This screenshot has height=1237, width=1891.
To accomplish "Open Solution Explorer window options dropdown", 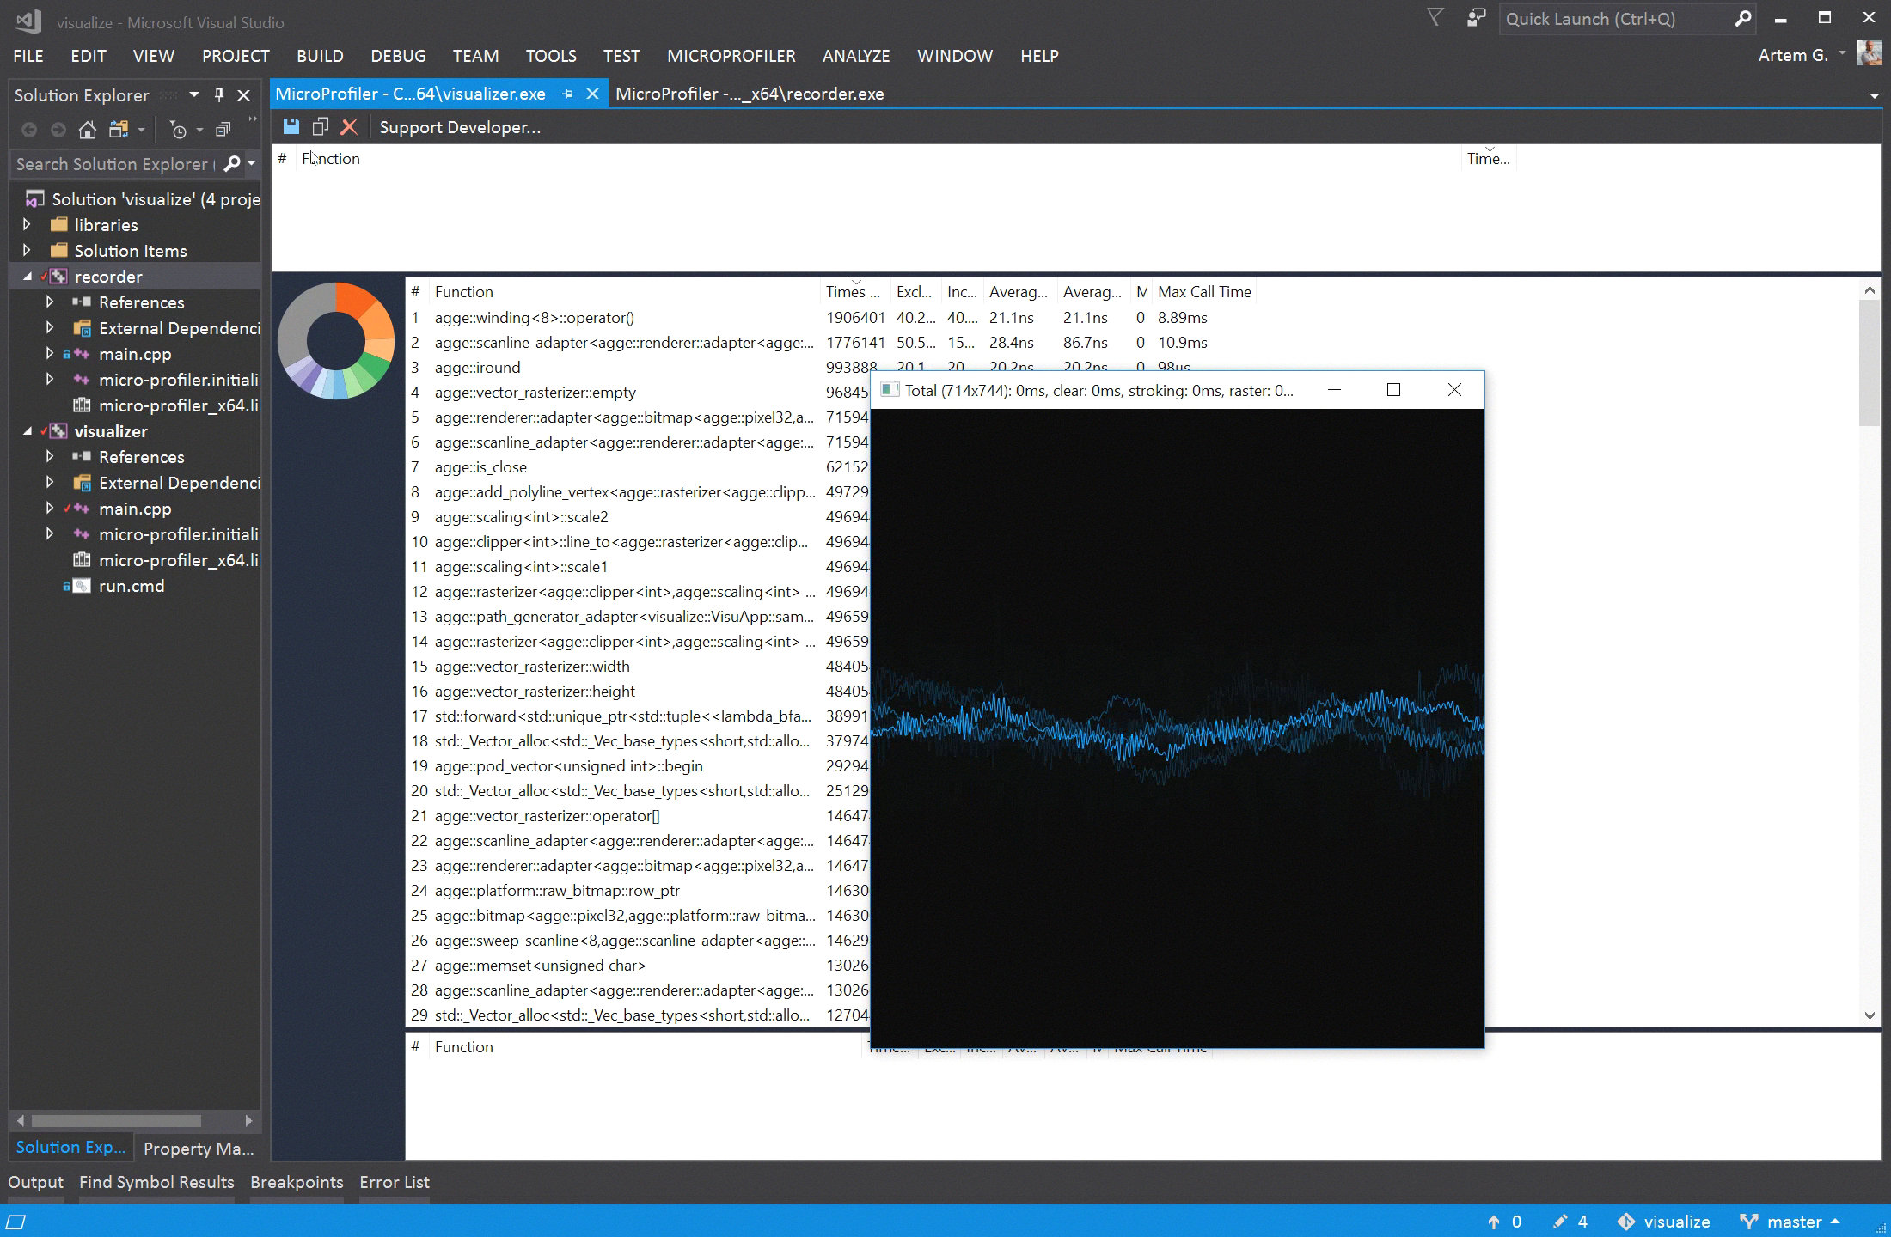I will (194, 94).
